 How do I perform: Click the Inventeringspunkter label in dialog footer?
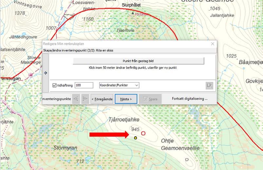(x=57, y=99)
